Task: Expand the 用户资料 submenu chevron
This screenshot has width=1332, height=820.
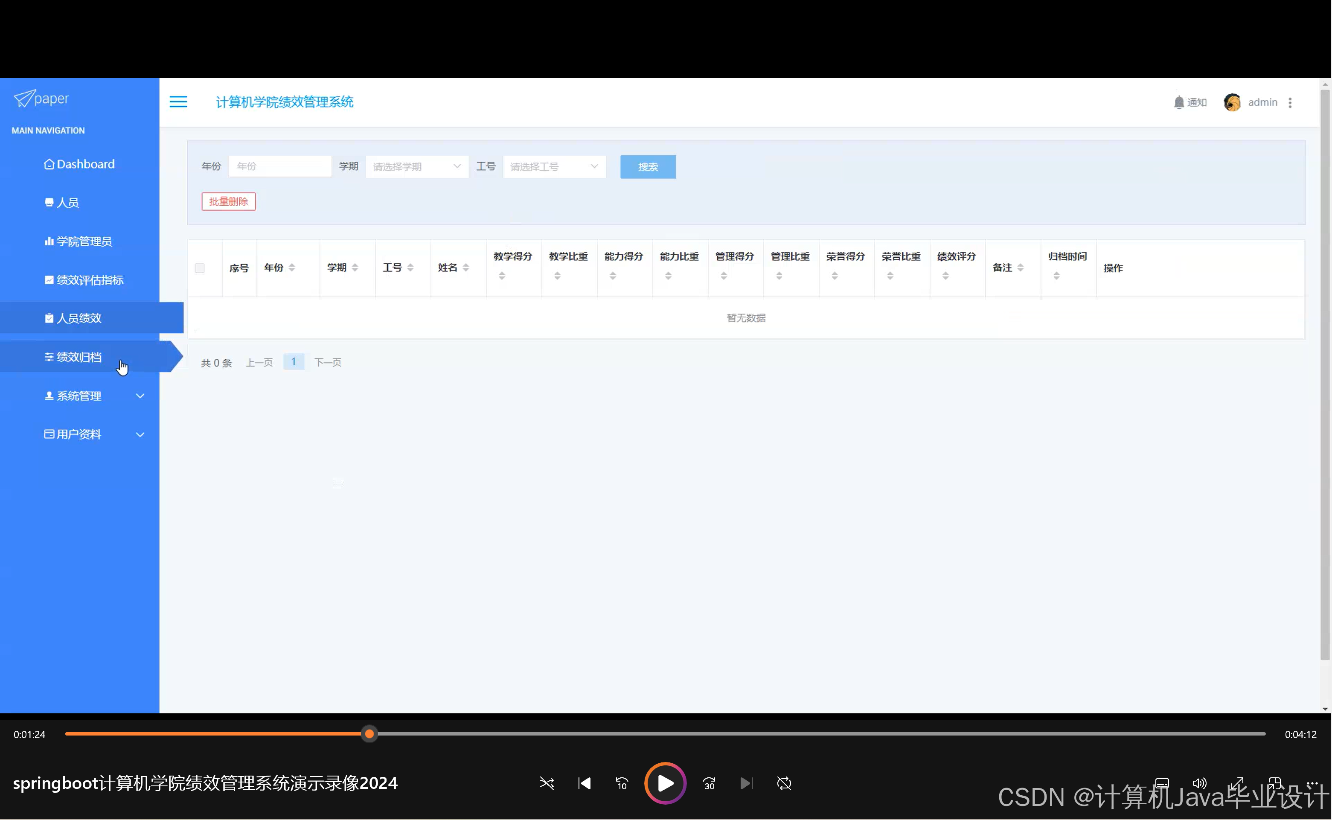Action: tap(140, 435)
